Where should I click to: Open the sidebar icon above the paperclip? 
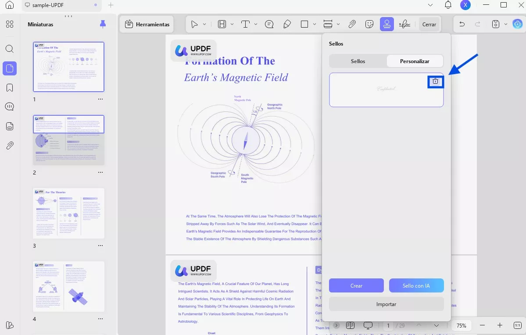click(10, 126)
